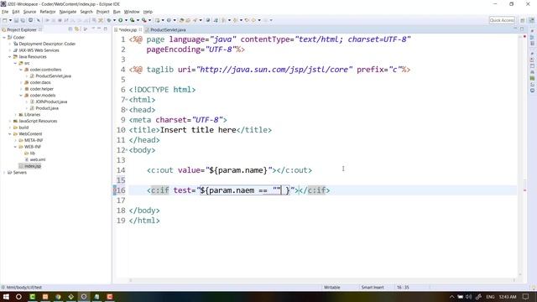537x302 pixels.
Task: Select index.jsp in Project Explorer
Action: 32,166
